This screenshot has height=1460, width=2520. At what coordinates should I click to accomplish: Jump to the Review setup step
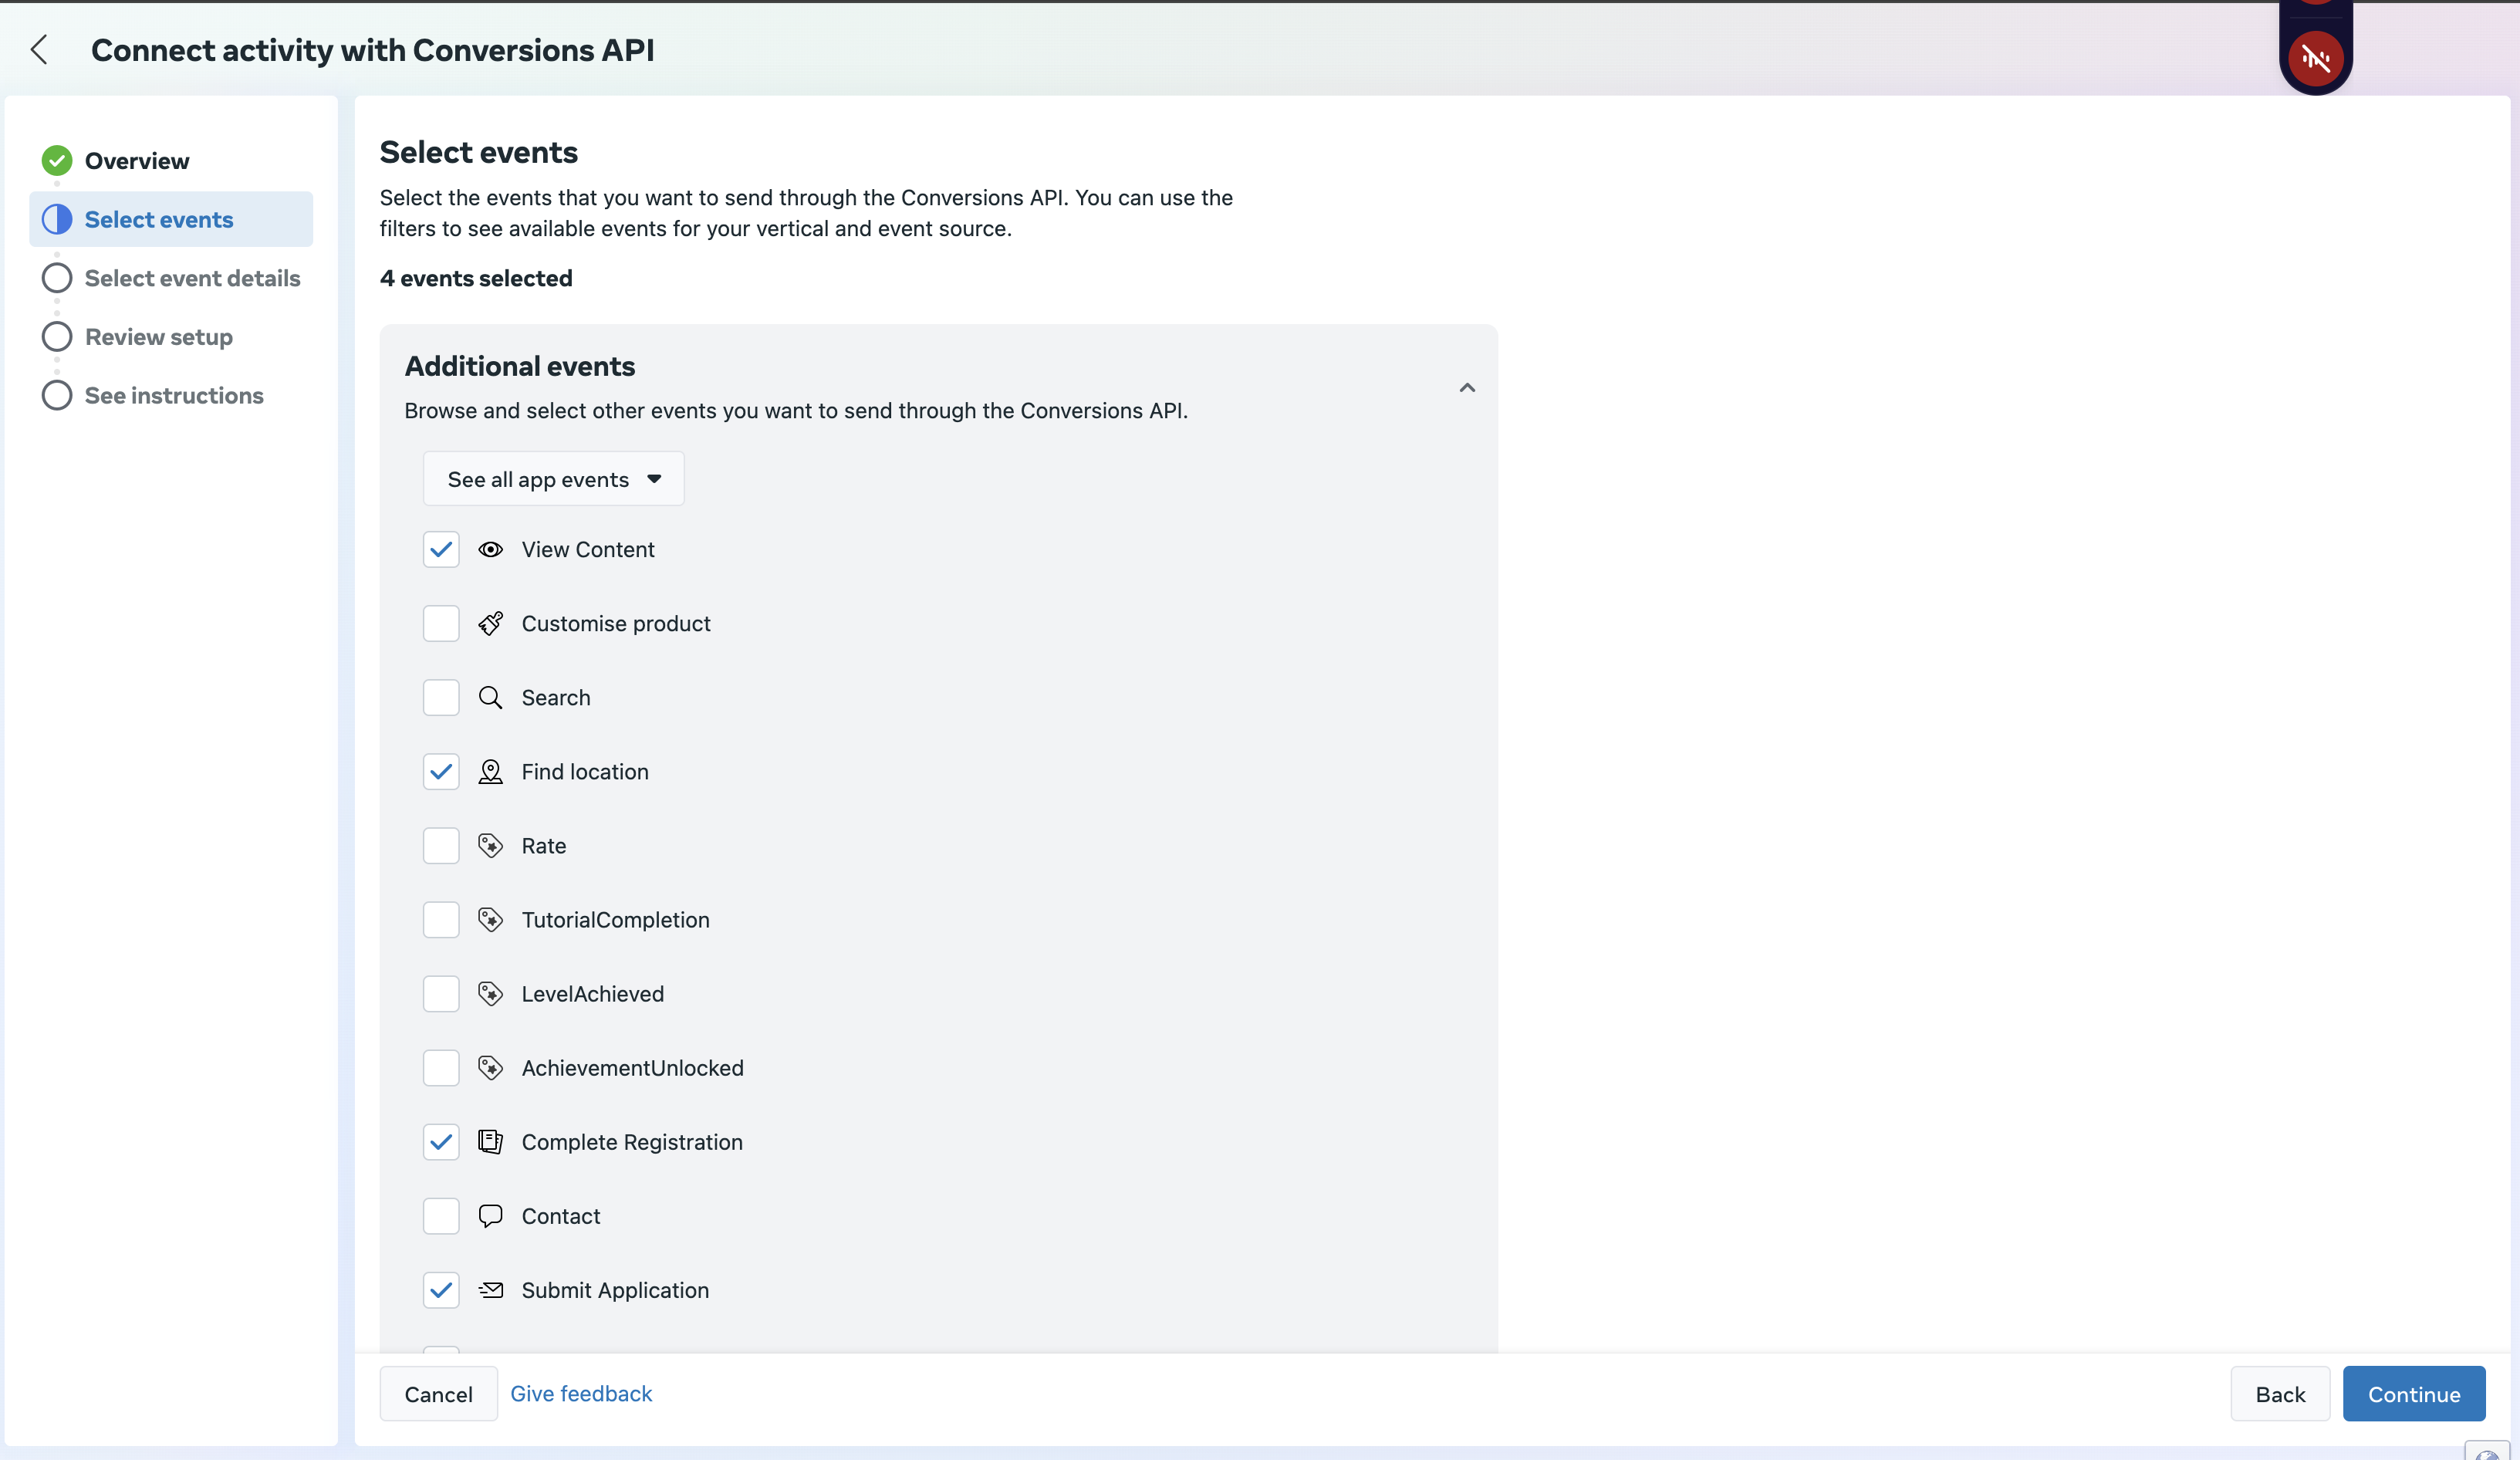158,337
